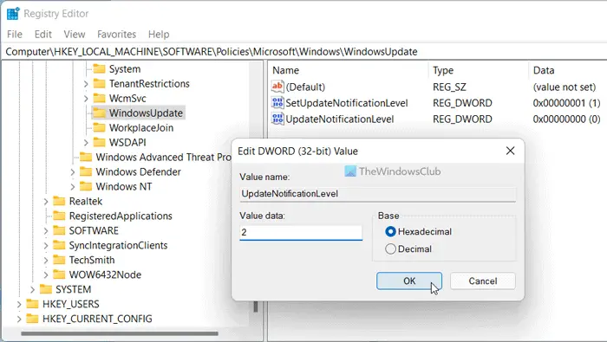Click the System folder icon
Screen dimensions: 607x342
pos(99,68)
